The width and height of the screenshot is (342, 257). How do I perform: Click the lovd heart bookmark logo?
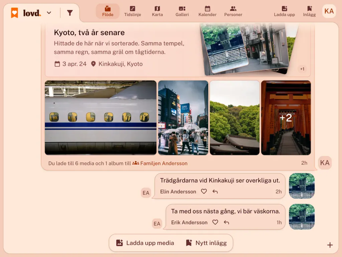(15, 13)
